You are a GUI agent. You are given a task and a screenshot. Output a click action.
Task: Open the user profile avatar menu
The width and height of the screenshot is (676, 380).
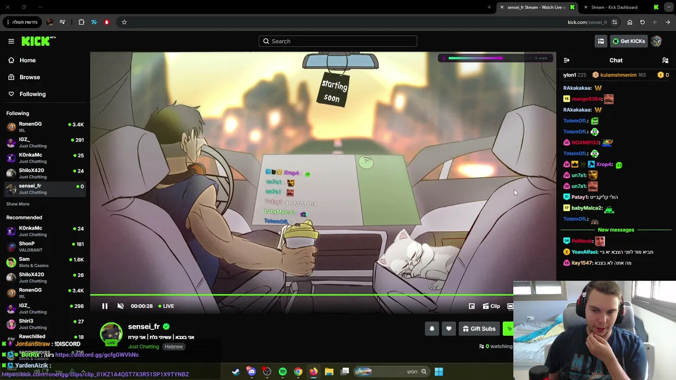(x=656, y=41)
